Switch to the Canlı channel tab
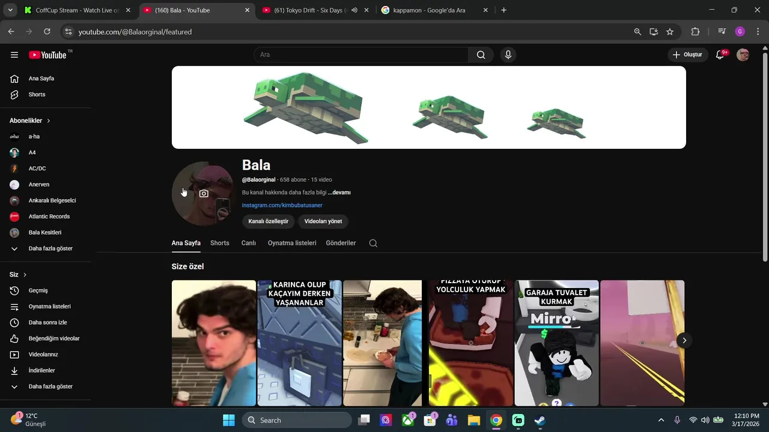The width and height of the screenshot is (769, 432). coord(249,243)
